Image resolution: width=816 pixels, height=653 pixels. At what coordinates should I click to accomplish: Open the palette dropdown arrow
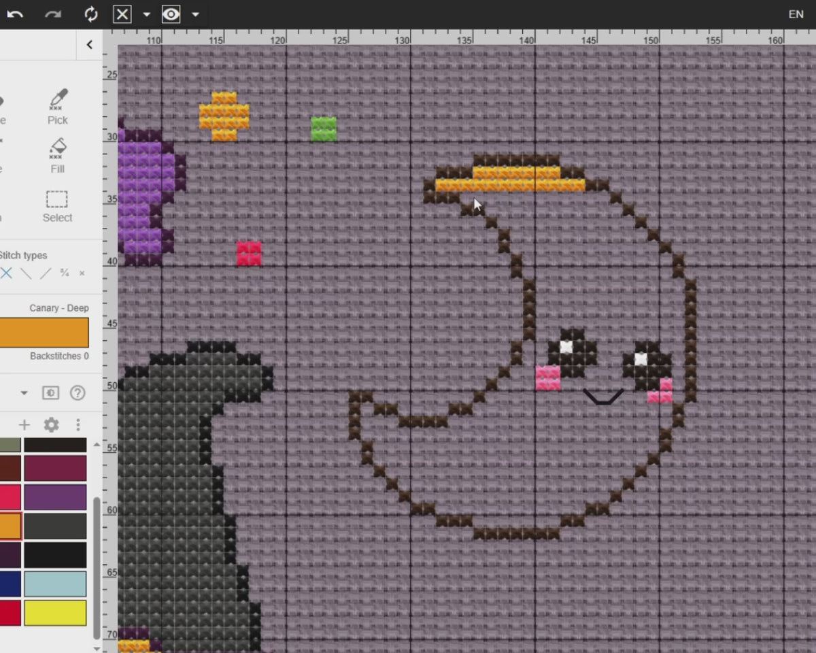pyautogui.click(x=24, y=393)
